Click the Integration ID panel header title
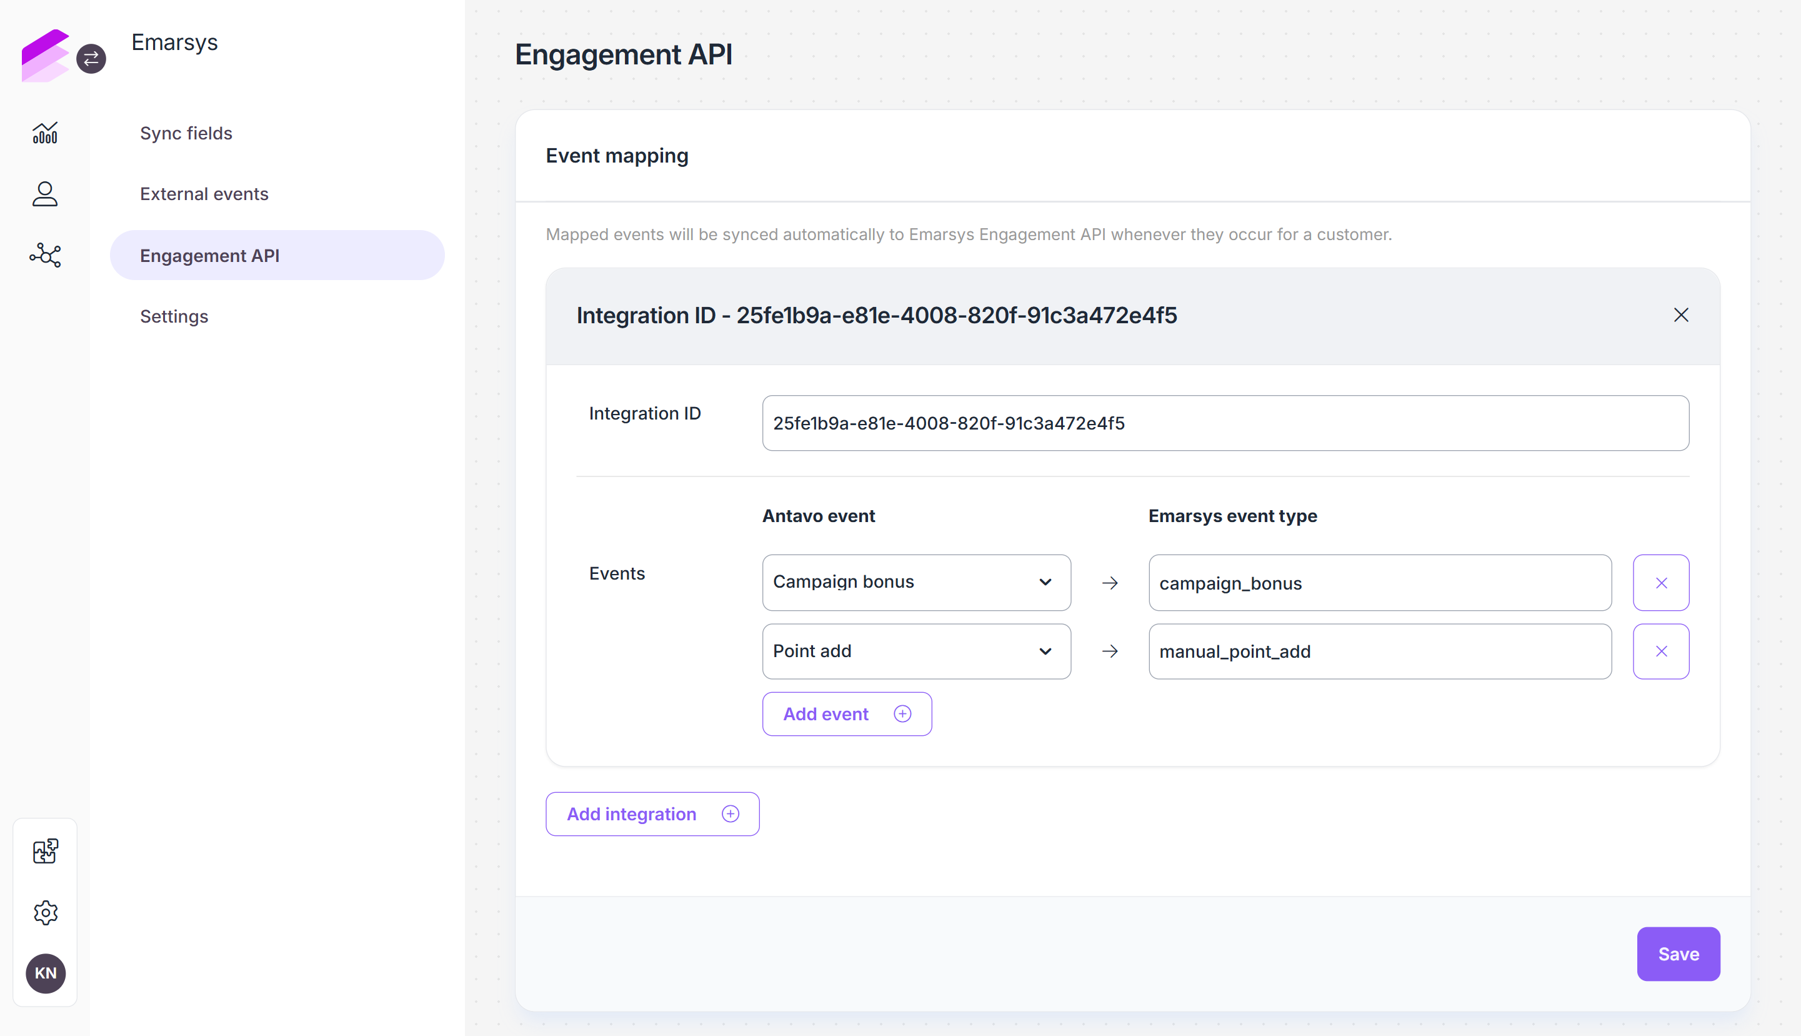This screenshot has height=1036, width=1801. click(877, 315)
